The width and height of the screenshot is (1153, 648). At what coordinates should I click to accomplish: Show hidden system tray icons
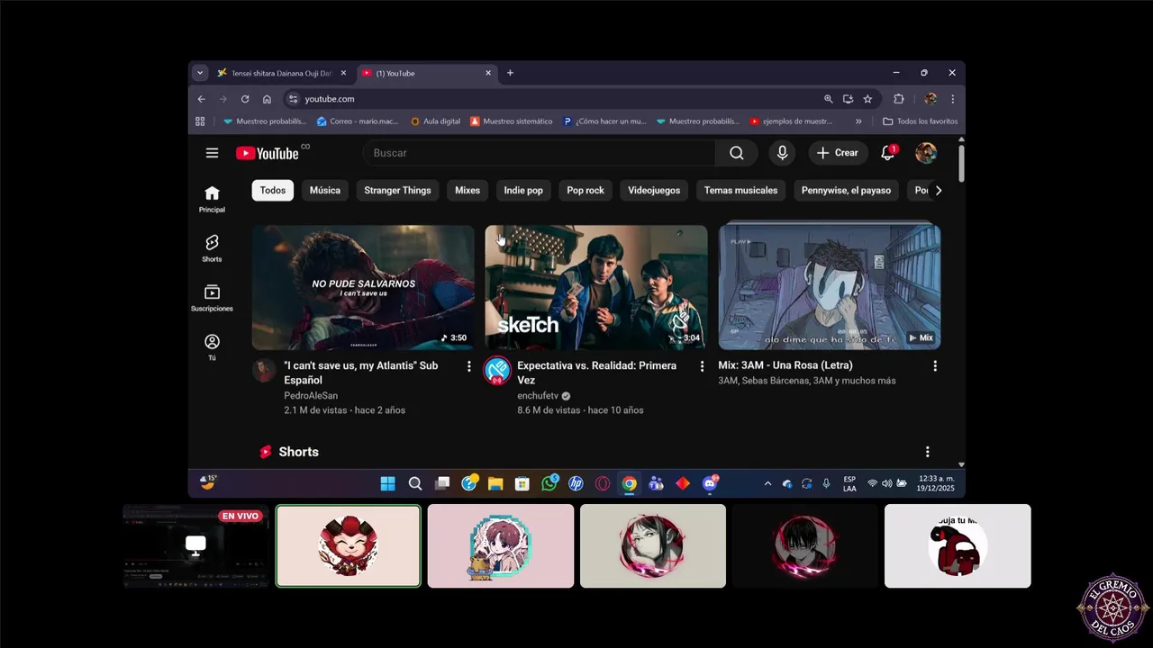tap(767, 484)
